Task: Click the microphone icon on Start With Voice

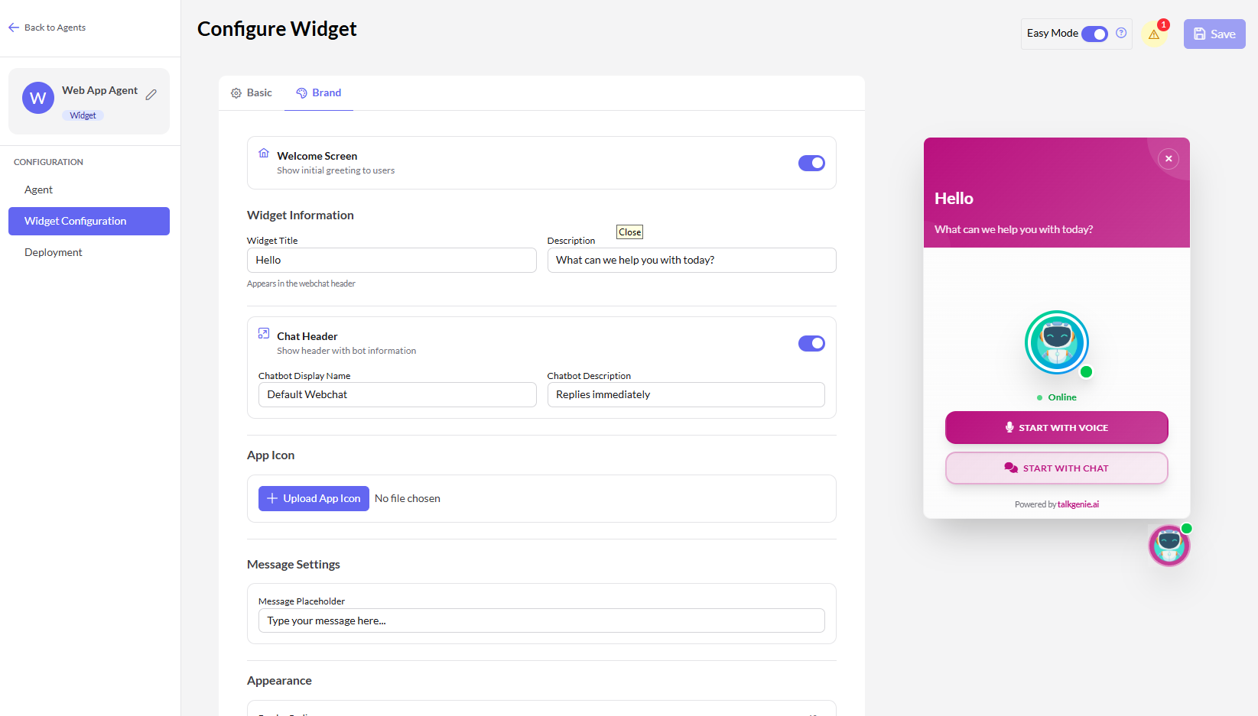Action: coord(1009,427)
